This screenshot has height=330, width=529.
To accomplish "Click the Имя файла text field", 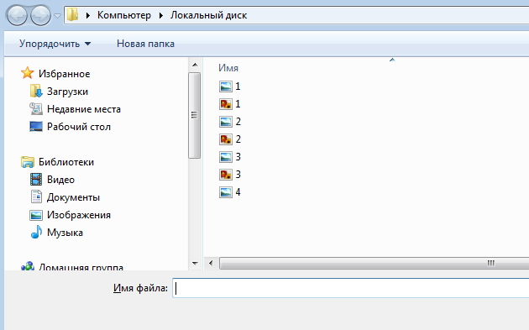I will click(351, 288).
